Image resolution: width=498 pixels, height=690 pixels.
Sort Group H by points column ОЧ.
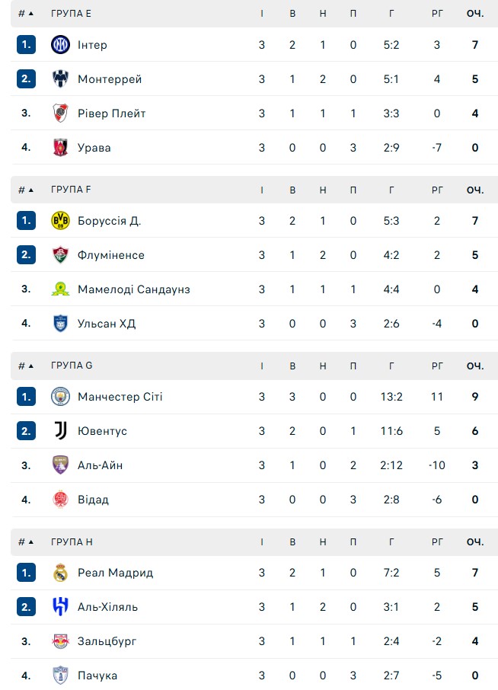pyautogui.click(x=475, y=541)
